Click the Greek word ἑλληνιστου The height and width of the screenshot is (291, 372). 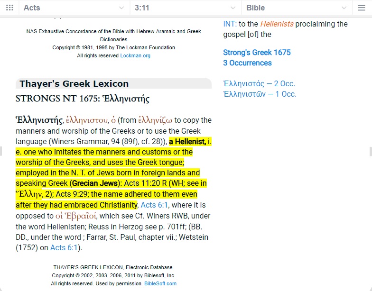pos(87,120)
